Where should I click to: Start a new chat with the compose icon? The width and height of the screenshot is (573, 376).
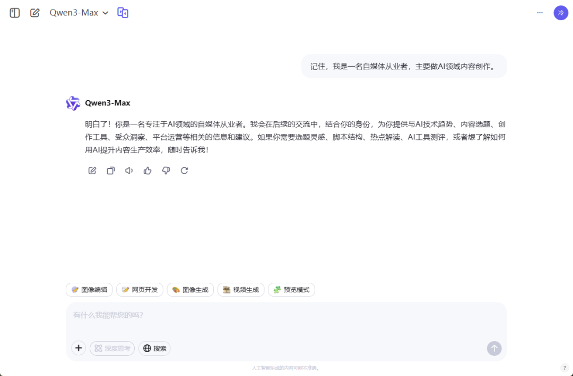point(35,12)
